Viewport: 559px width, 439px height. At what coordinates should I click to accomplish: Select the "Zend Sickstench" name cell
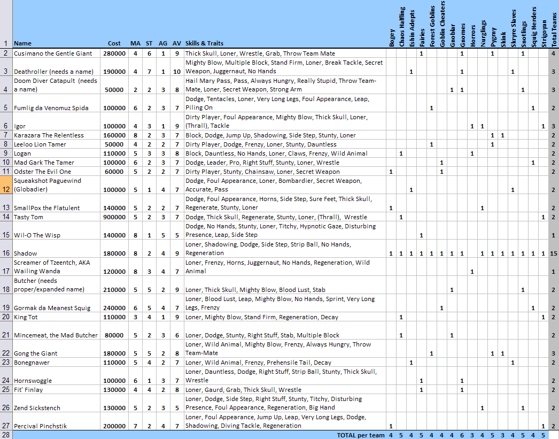click(x=56, y=403)
